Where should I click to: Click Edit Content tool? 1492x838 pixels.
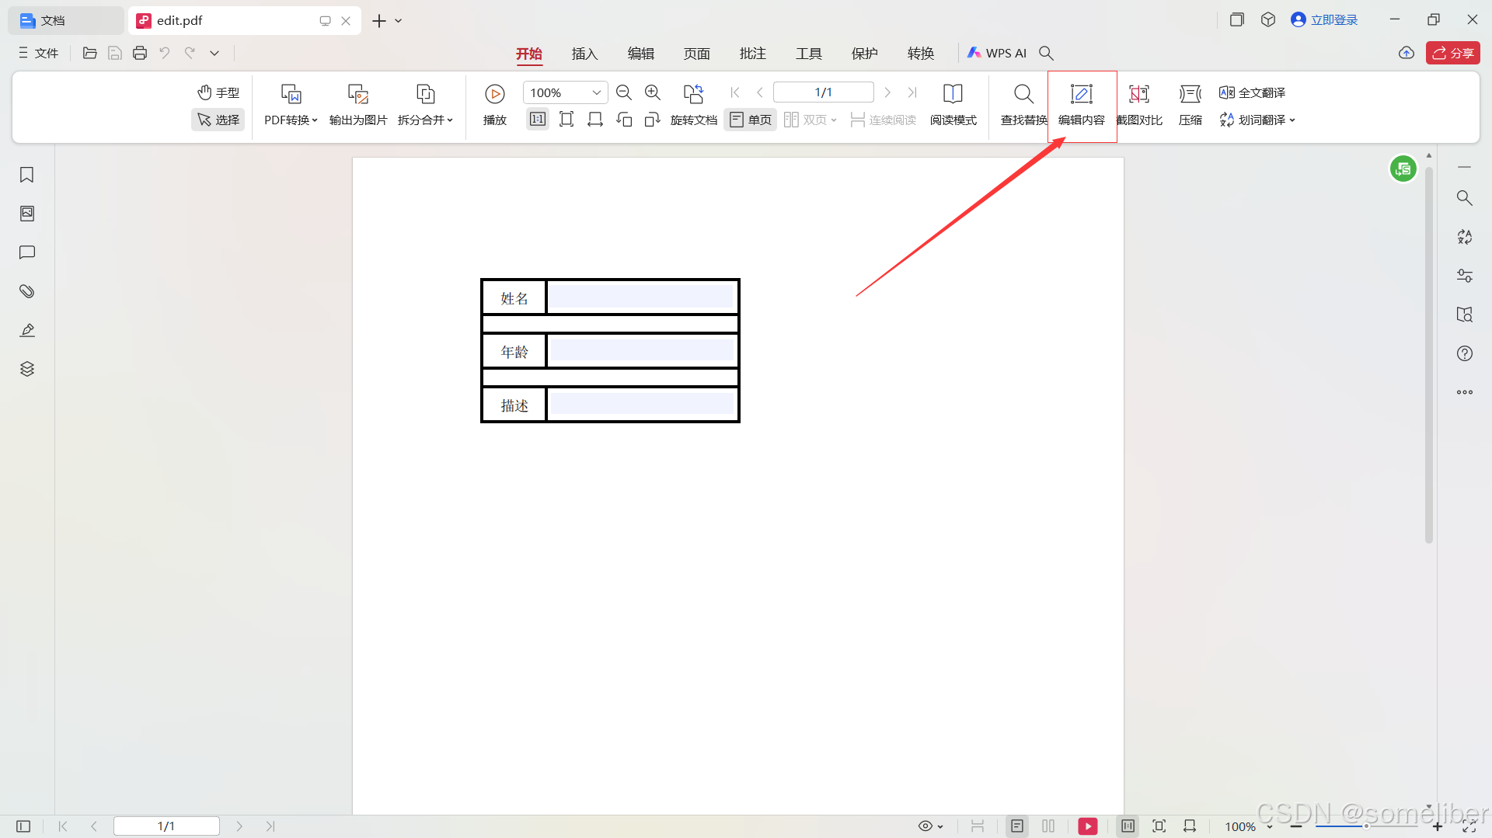coord(1082,106)
